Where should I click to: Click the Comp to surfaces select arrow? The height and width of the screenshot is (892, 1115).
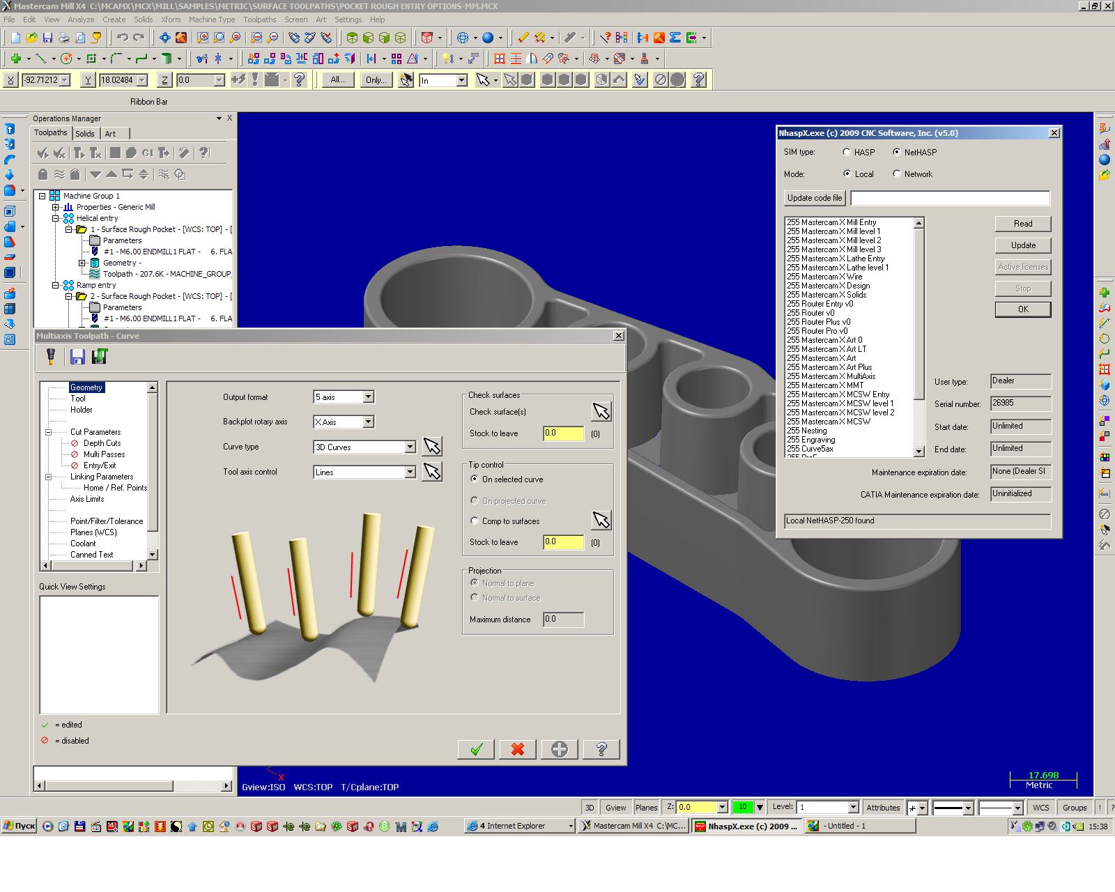coord(601,520)
